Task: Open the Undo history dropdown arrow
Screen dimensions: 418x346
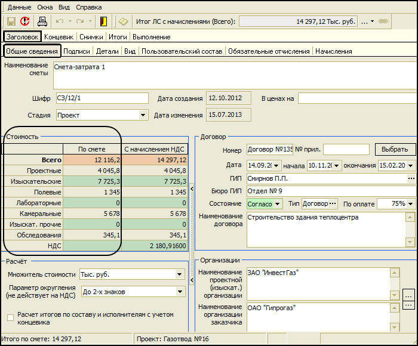Action: click(x=70, y=21)
